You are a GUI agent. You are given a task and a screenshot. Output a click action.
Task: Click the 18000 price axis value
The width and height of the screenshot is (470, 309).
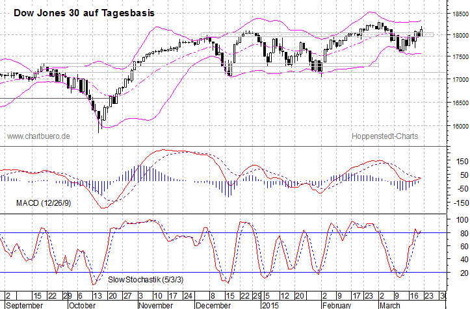[460, 35]
